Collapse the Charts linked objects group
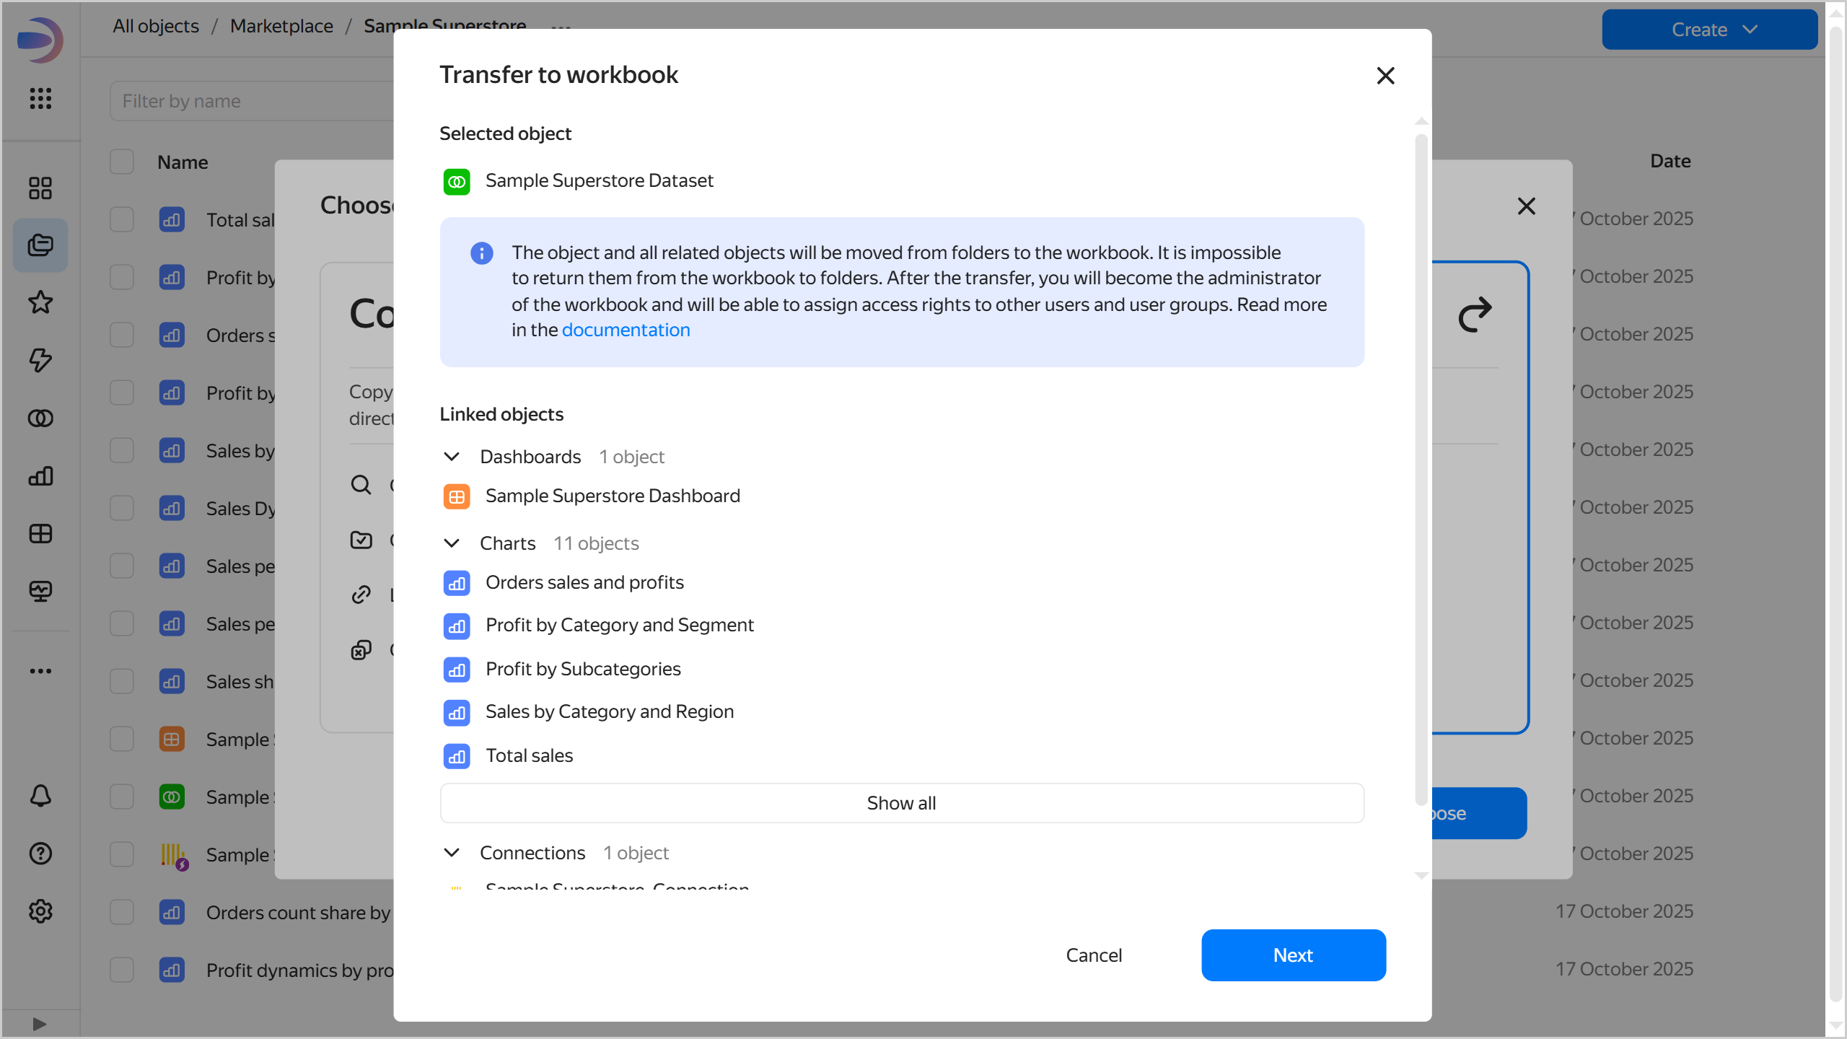Viewport: 1847px width, 1039px height. click(x=452, y=543)
